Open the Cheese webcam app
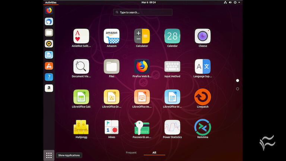This screenshot has height=161, width=286. 203,36
